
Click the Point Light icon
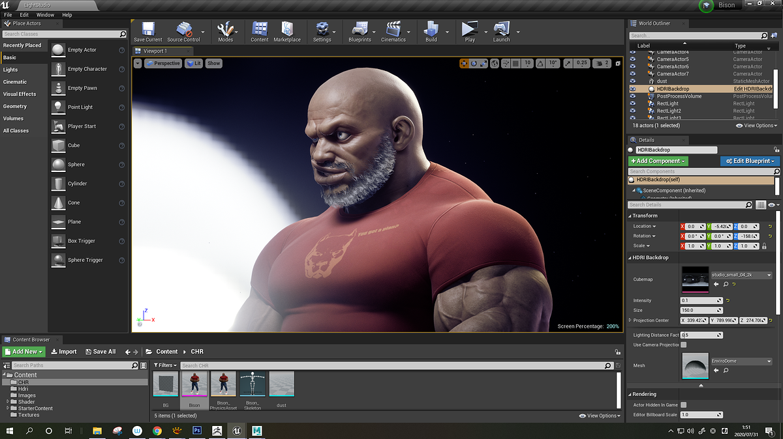tap(58, 107)
